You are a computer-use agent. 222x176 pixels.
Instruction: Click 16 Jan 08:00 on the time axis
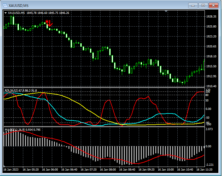click(108, 170)
